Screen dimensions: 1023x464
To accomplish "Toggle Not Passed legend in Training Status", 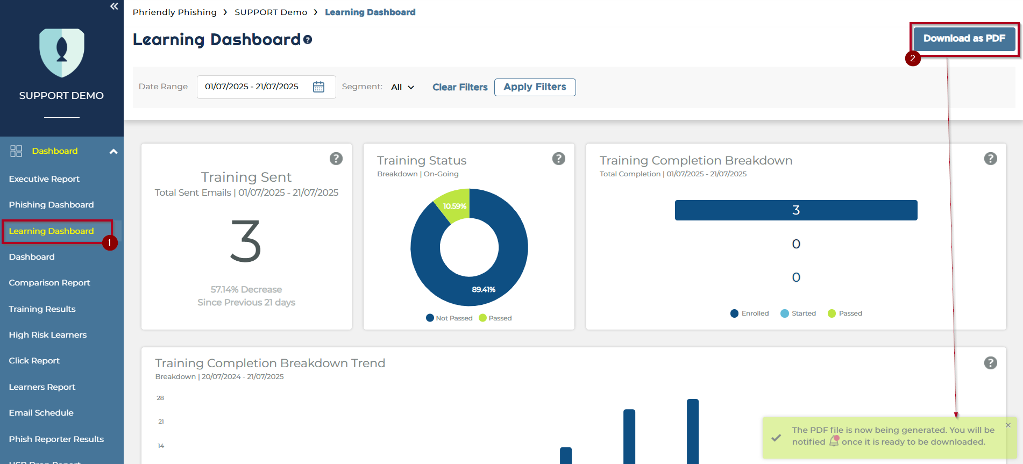I will [449, 318].
